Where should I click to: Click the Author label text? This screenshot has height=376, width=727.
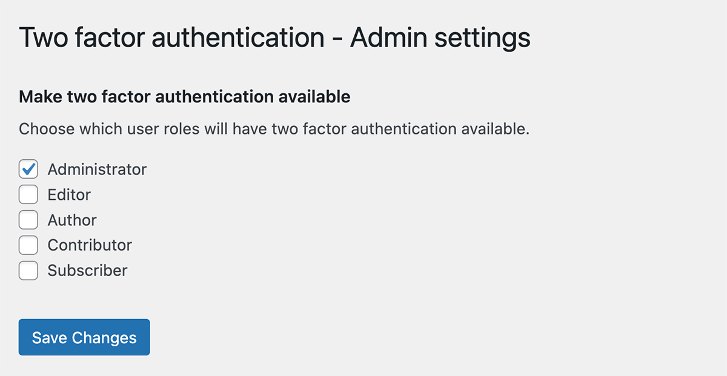pos(71,220)
